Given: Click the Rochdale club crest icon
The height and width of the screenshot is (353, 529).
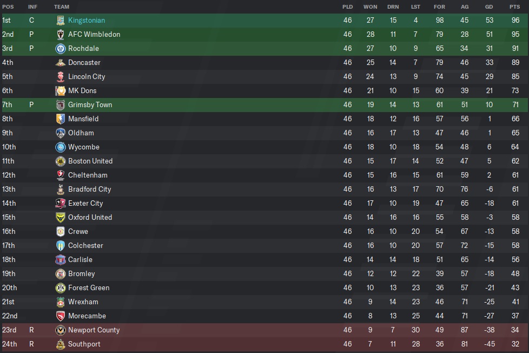Looking at the screenshot, I should point(61,49).
